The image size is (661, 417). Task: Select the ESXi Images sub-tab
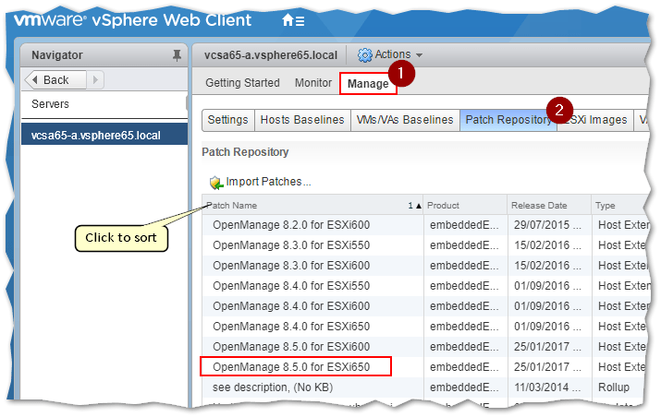(x=595, y=120)
